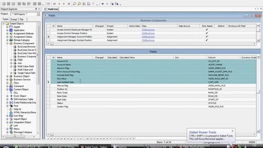The image size is (263, 148).
Task: Switch to the Detail tab
Action: tap(14, 19)
